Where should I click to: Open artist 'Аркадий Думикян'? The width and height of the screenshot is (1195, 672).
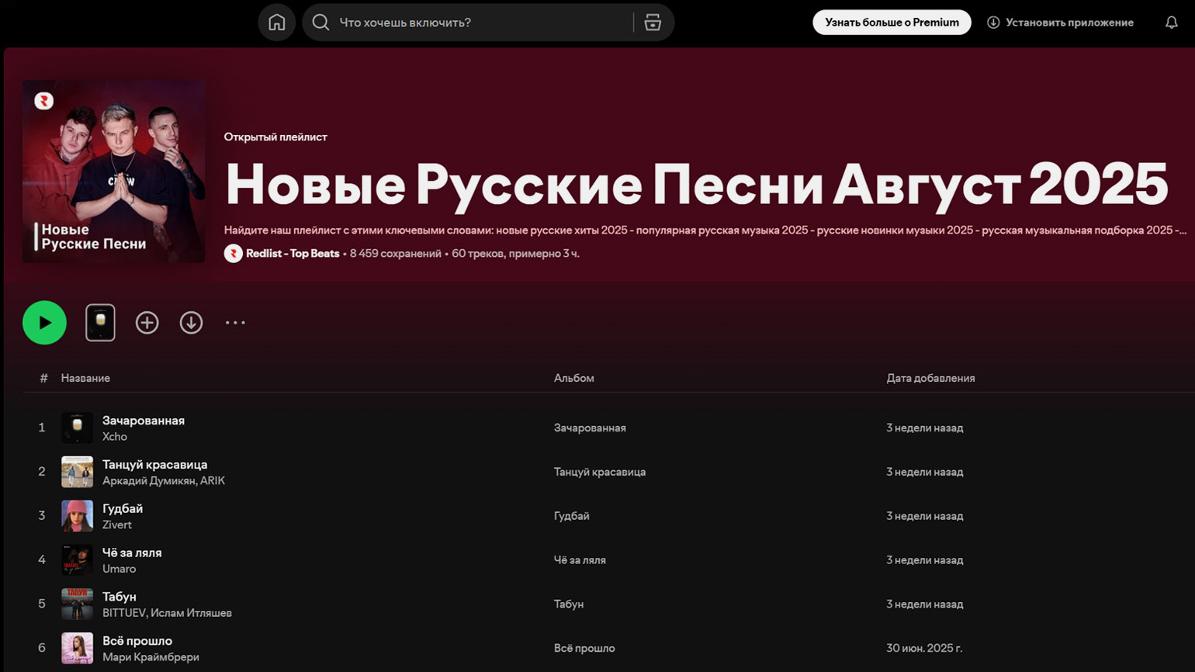coord(149,481)
